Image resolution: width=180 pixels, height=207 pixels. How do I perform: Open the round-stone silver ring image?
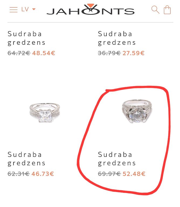[137, 111]
